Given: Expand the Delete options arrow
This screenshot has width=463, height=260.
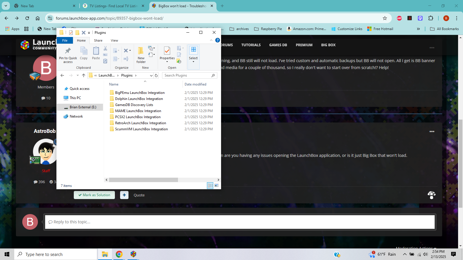Looking at the screenshot, I should tap(130, 51).
